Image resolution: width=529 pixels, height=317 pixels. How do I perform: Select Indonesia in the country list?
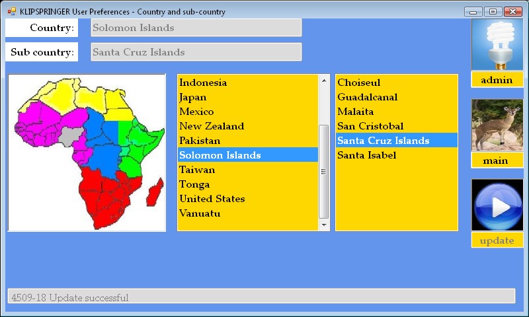coord(203,83)
